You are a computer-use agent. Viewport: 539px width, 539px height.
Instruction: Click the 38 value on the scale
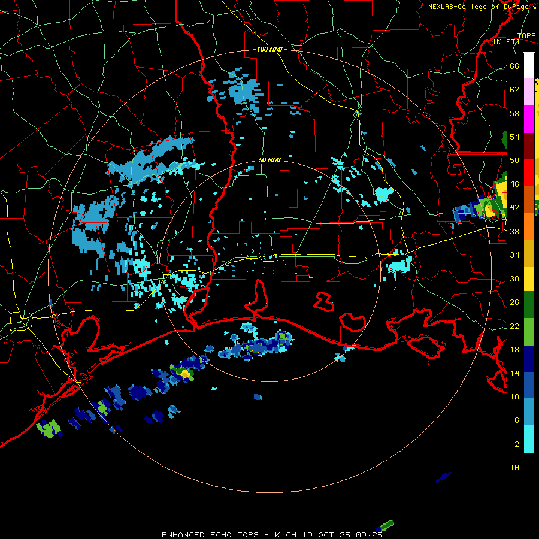pos(514,231)
